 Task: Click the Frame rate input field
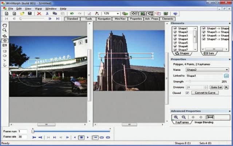[23, 137]
